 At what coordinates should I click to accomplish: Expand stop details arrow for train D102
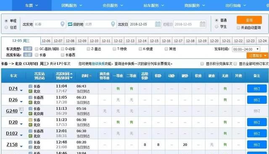click(x=21, y=135)
